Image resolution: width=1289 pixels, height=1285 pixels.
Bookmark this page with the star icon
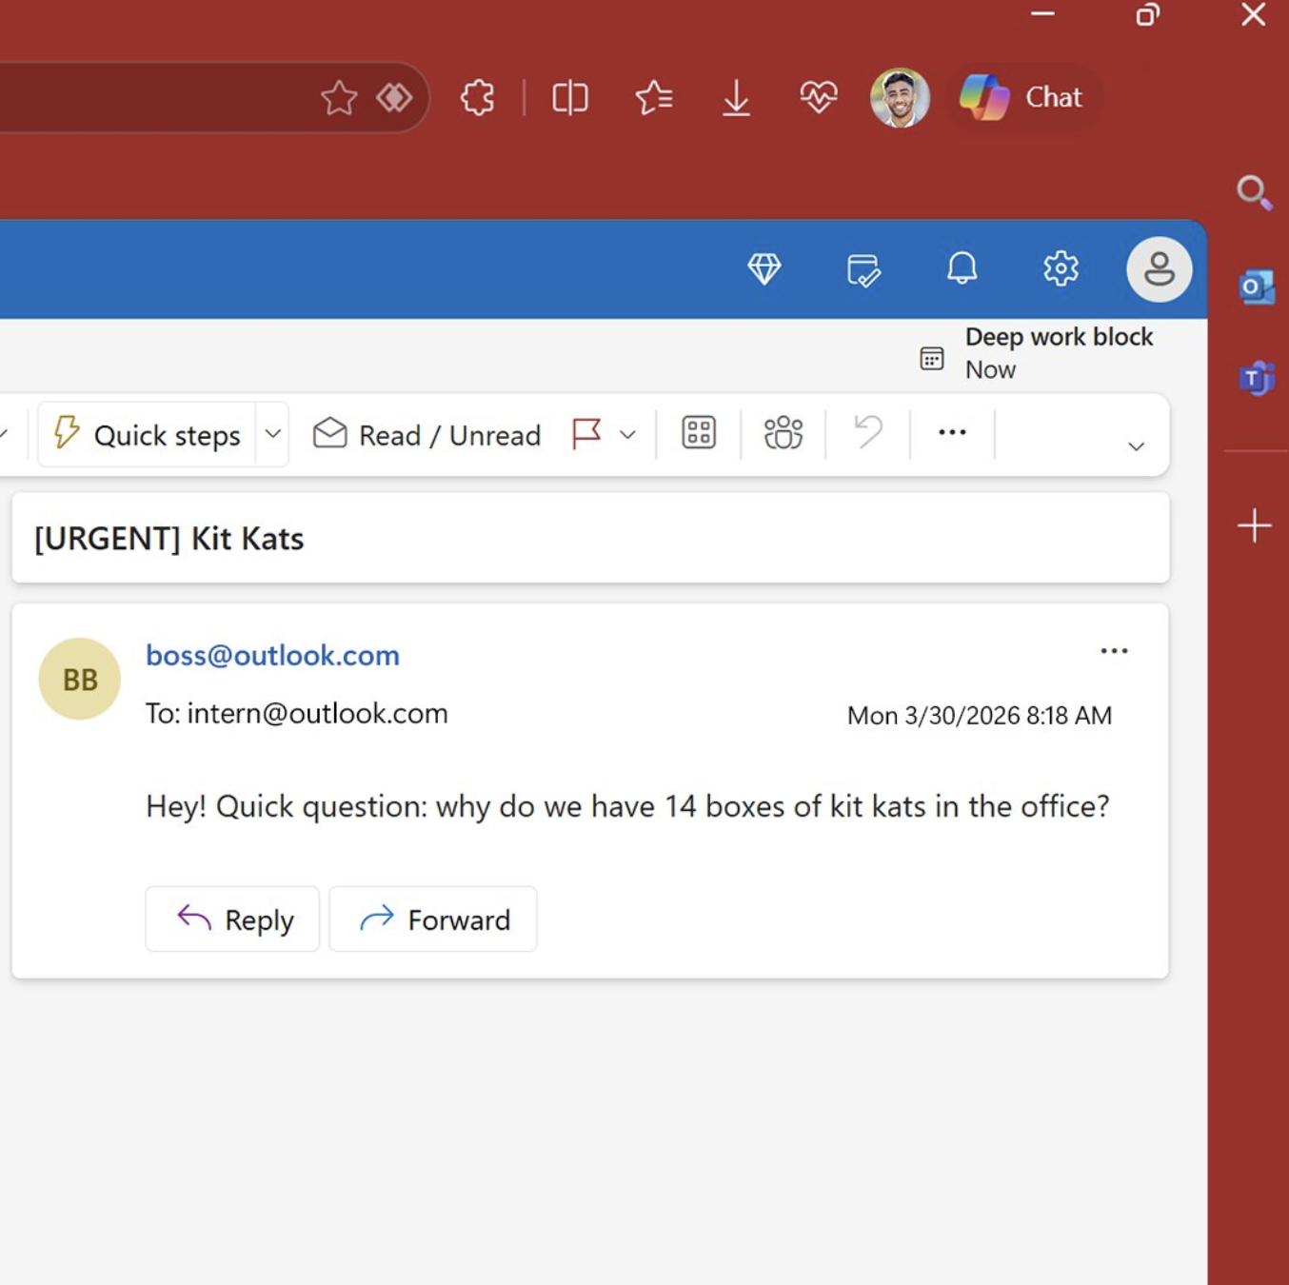tap(338, 97)
